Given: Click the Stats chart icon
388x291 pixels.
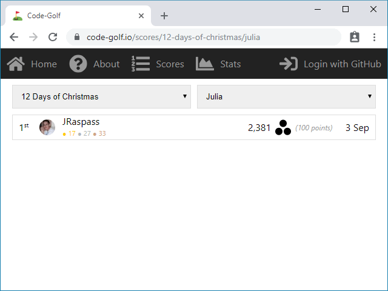Looking at the screenshot, I should click(x=205, y=64).
